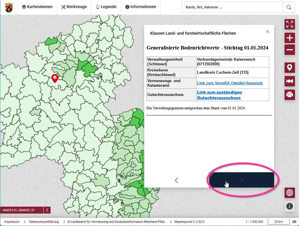Toggle fullscreen map view
Image resolution: width=299 pixels, height=226 pixels.
tap(289, 24)
